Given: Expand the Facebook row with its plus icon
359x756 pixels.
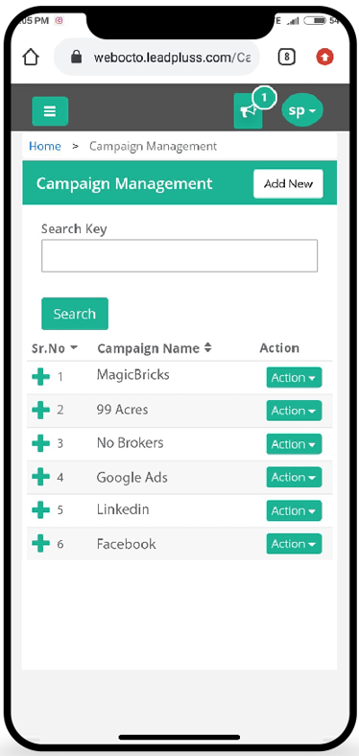Looking at the screenshot, I should coord(40,543).
